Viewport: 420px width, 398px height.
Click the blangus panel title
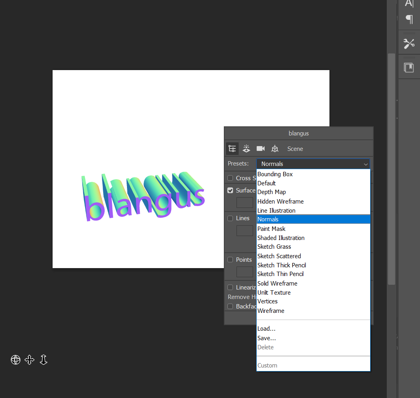pos(299,133)
